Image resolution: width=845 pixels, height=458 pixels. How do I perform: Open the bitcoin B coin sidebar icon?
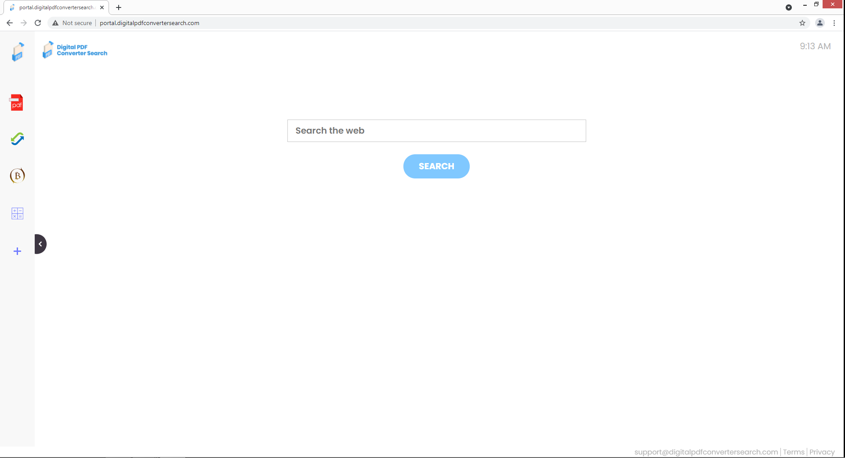(17, 176)
